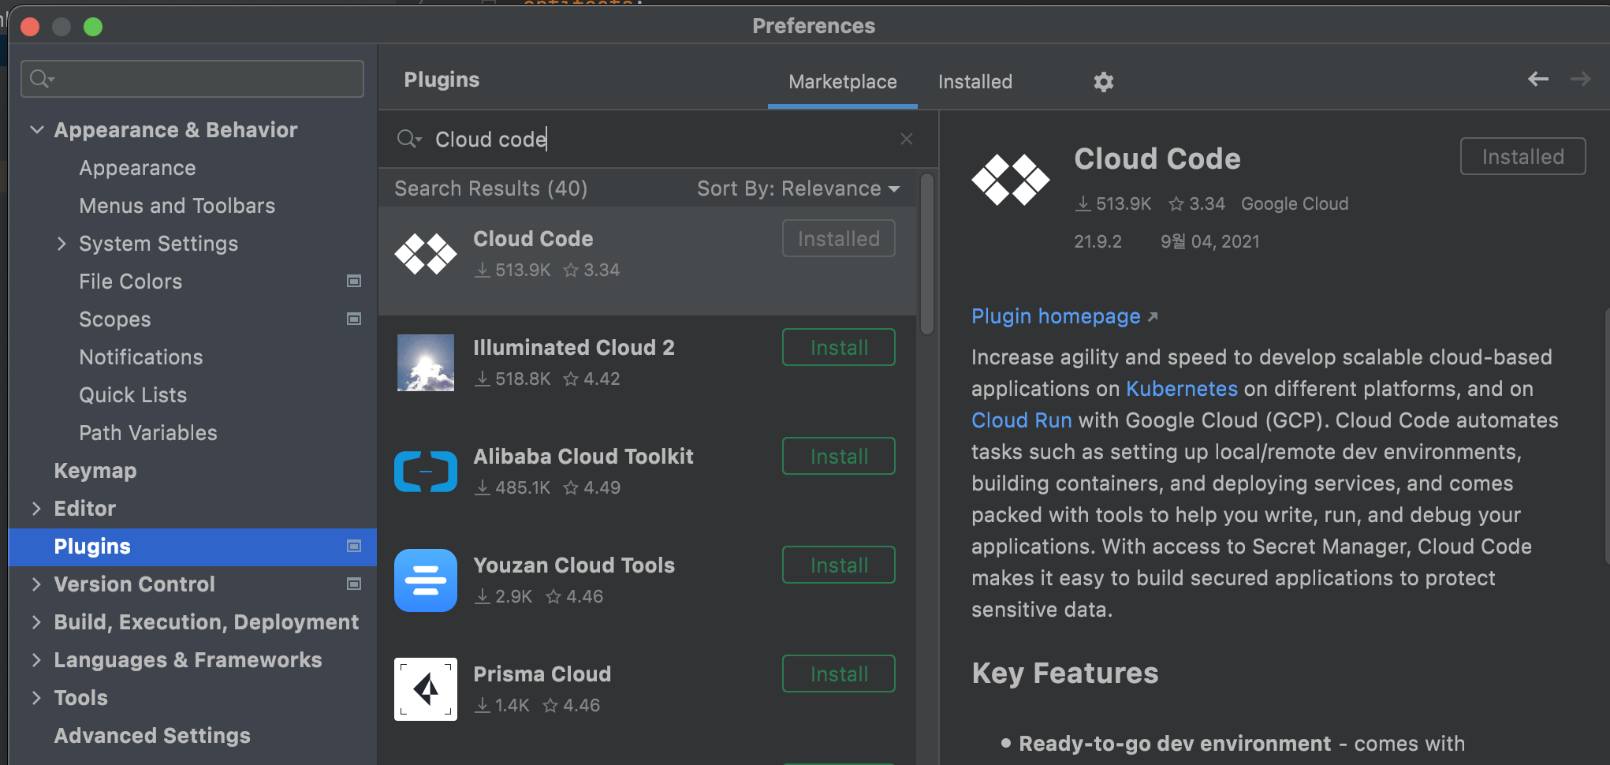Click project-level icon beside File Colors

point(354,281)
